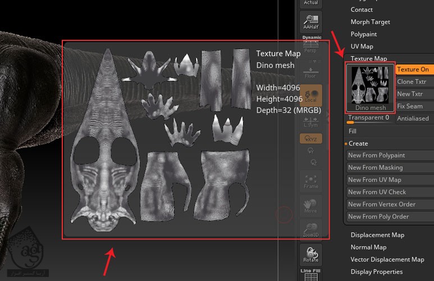Screen dimensions: 434x281
Task: Click the Transparent slider
Action: [368, 118]
